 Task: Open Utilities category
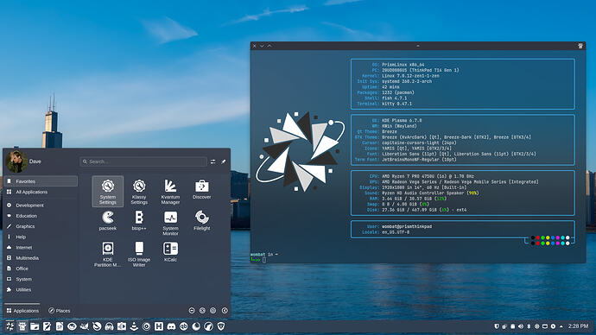41,289
